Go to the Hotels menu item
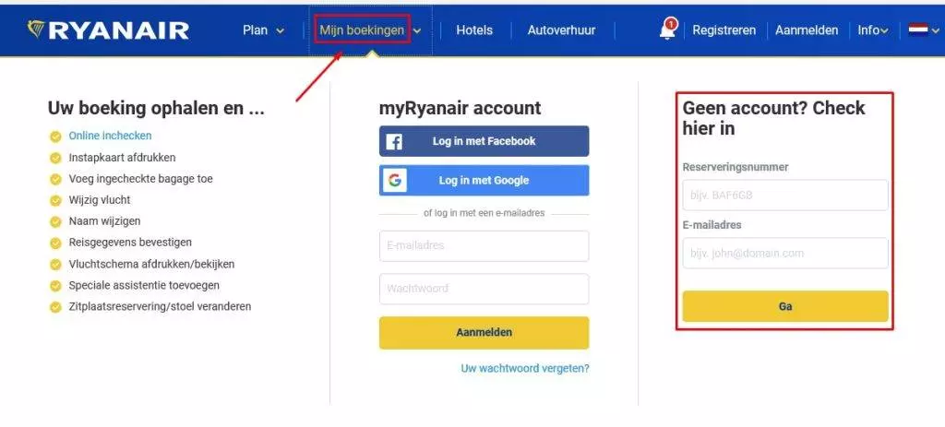The width and height of the screenshot is (945, 427). 474,30
